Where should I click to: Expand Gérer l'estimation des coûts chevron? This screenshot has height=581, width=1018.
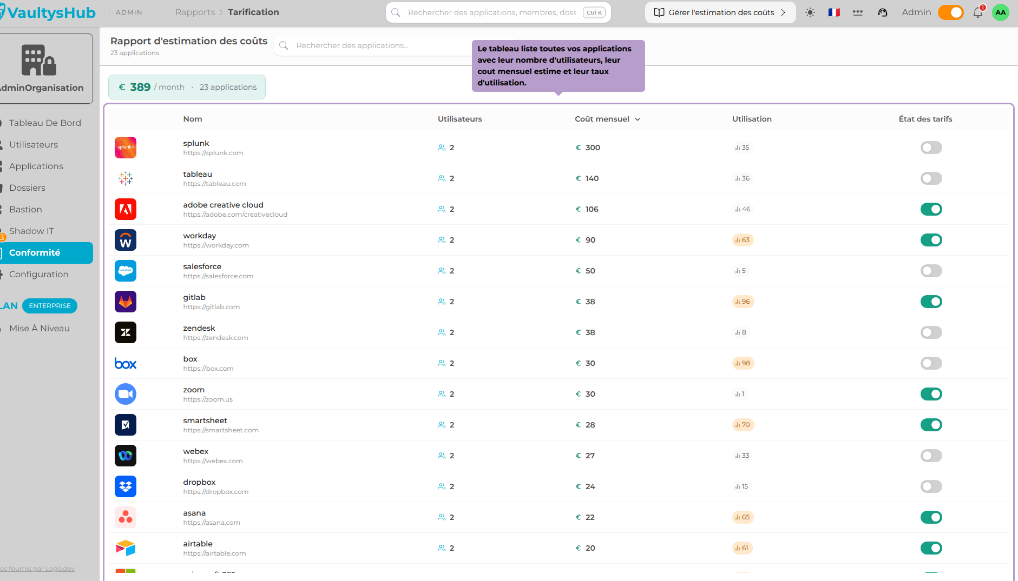pyautogui.click(x=783, y=12)
